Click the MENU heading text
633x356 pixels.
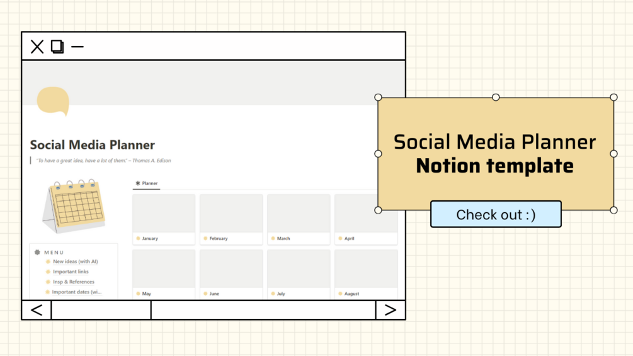pos(54,252)
